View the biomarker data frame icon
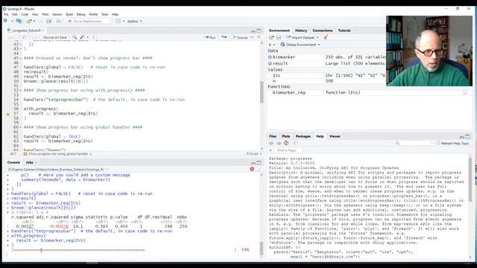477x268 pixels. tap(270, 57)
